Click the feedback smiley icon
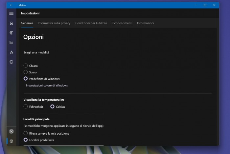 (11, 62)
